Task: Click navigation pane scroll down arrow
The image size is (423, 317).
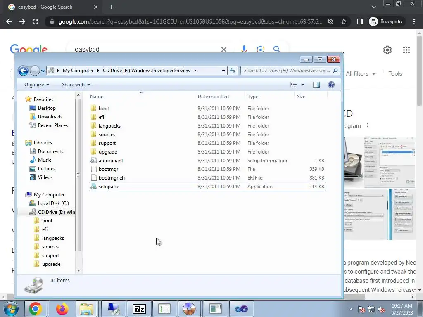Action: click(x=78, y=270)
